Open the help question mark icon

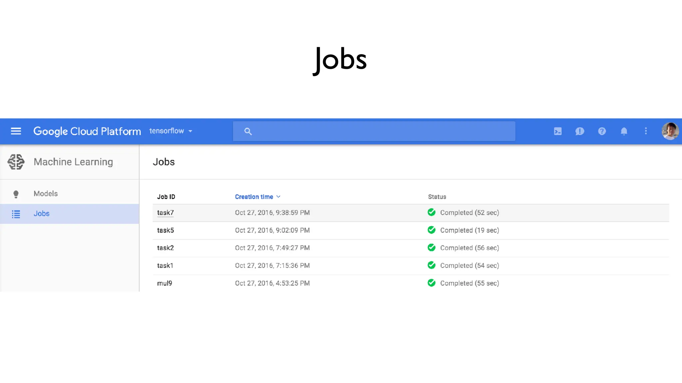[602, 131]
